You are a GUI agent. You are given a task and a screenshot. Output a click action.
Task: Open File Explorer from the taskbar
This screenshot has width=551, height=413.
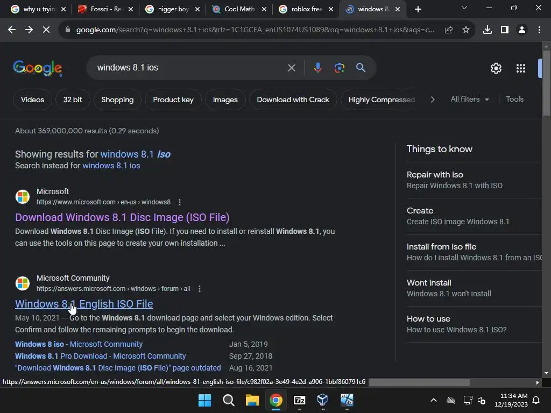click(x=252, y=400)
